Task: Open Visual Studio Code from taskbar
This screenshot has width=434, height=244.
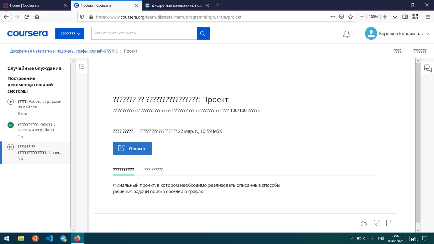Action: (49, 238)
